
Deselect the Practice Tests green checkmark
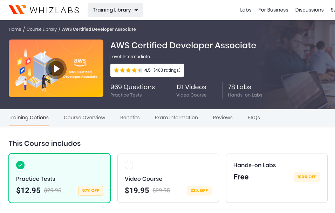[x=20, y=165]
